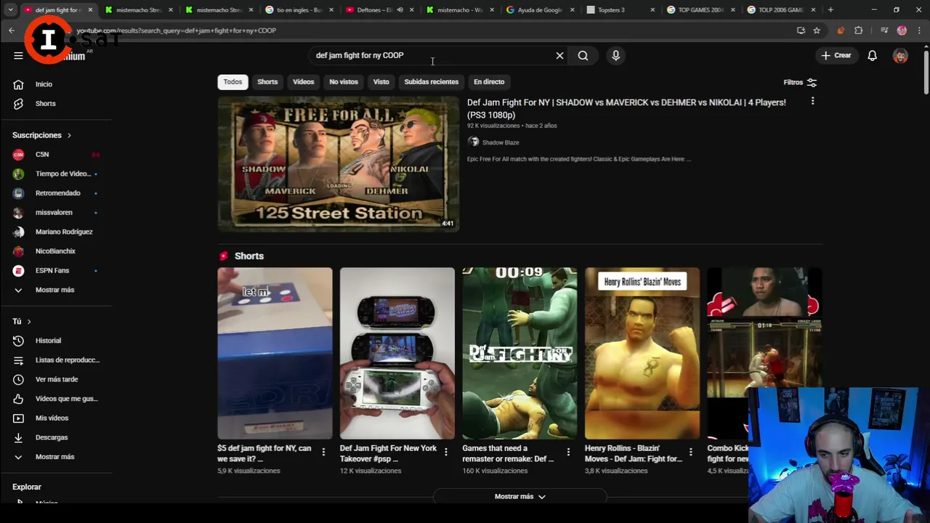
Task: Open options for the PSP Takeover short
Action: (x=445, y=452)
